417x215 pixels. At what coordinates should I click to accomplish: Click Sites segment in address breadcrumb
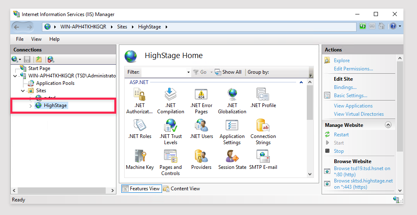122,27
